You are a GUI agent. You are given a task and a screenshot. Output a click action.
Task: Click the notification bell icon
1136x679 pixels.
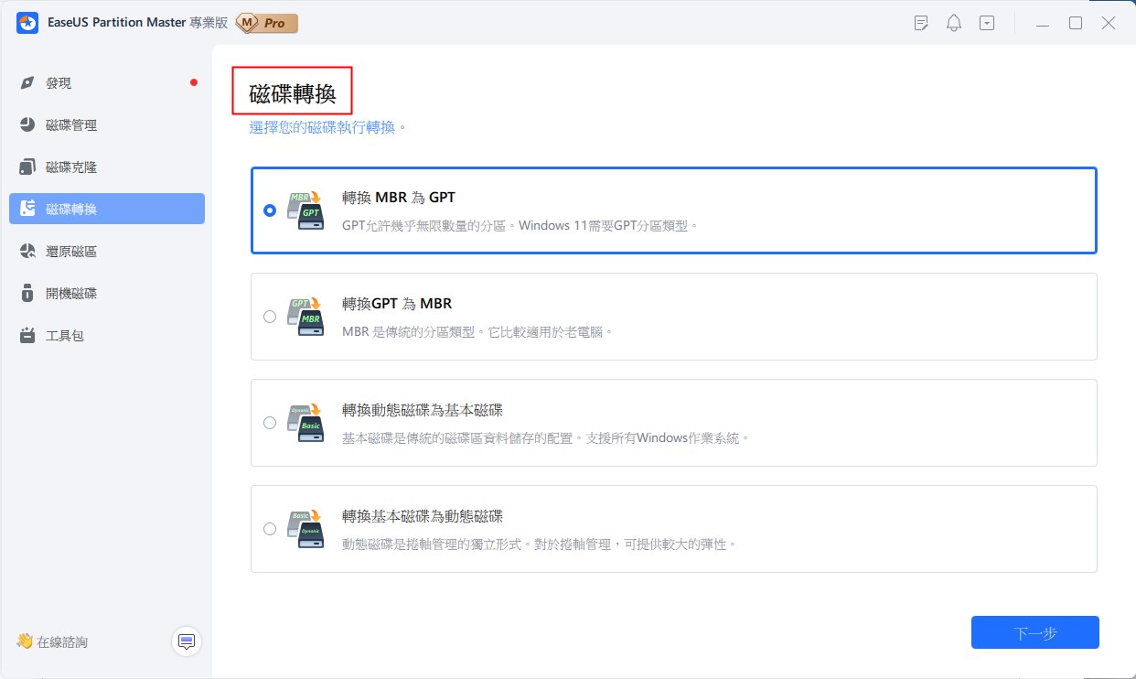pos(954,23)
